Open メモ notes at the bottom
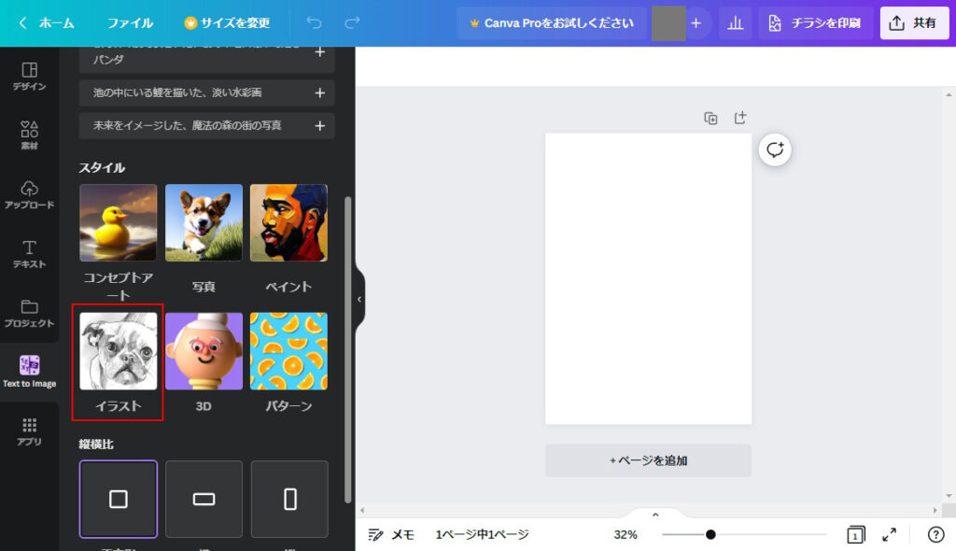This screenshot has width=956, height=551. (x=391, y=535)
